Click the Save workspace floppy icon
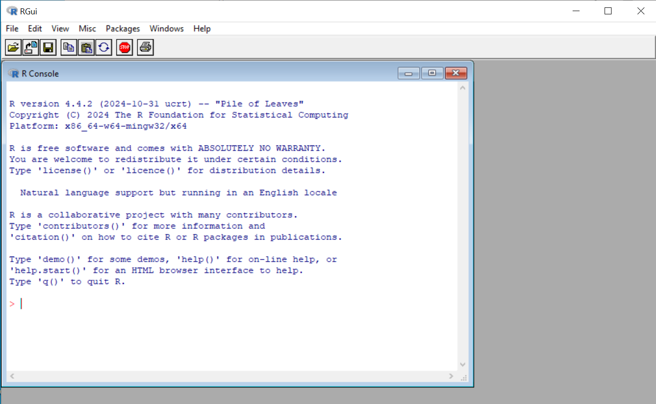The image size is (656, 404). coord(48,47)
